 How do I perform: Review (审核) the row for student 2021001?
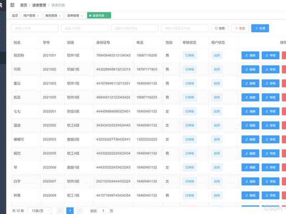271,55
